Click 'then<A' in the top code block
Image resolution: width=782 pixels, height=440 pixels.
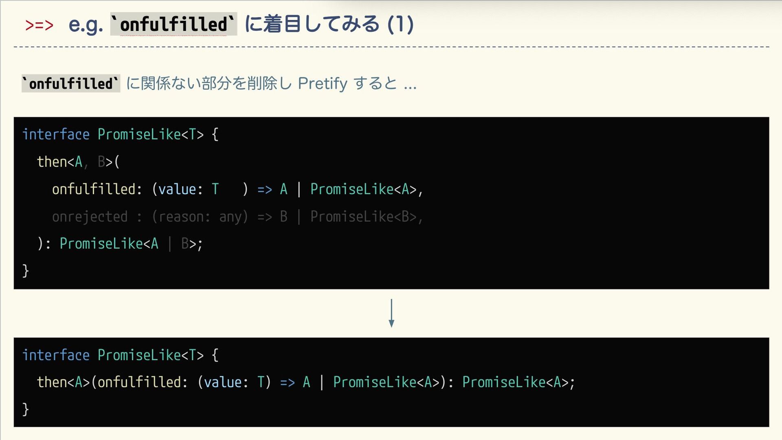tap(59, 162)
